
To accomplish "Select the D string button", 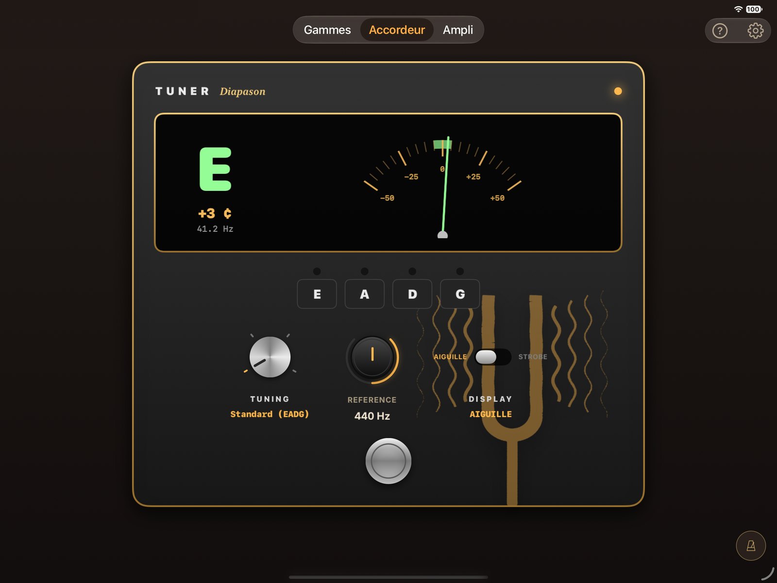I will pyautogui.click(x=412, y=294).
